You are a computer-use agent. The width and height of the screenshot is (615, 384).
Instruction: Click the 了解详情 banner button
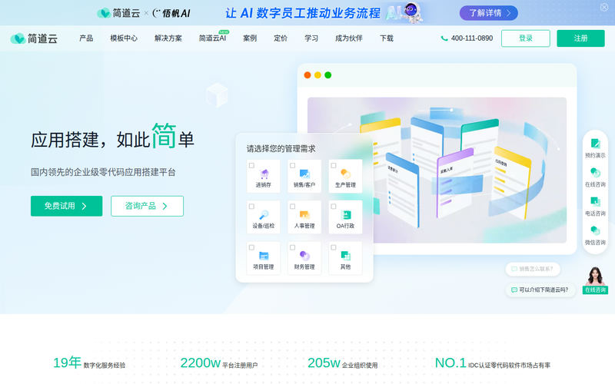pyautogui.click(x=489, y=13)
